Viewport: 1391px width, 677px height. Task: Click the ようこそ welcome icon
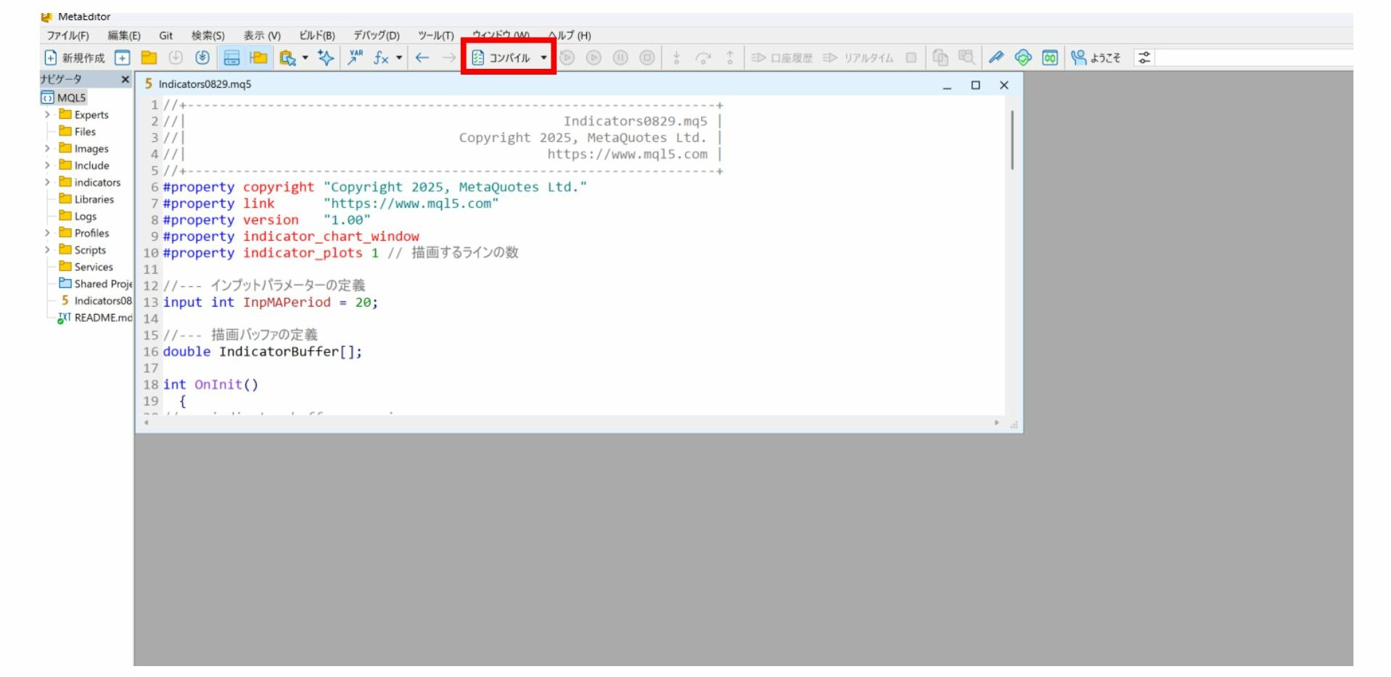[1096, 58]
